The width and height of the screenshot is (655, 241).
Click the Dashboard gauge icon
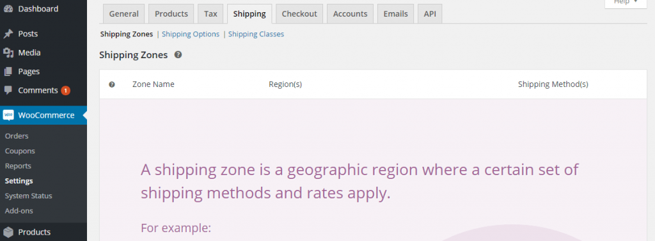(8, 9)
